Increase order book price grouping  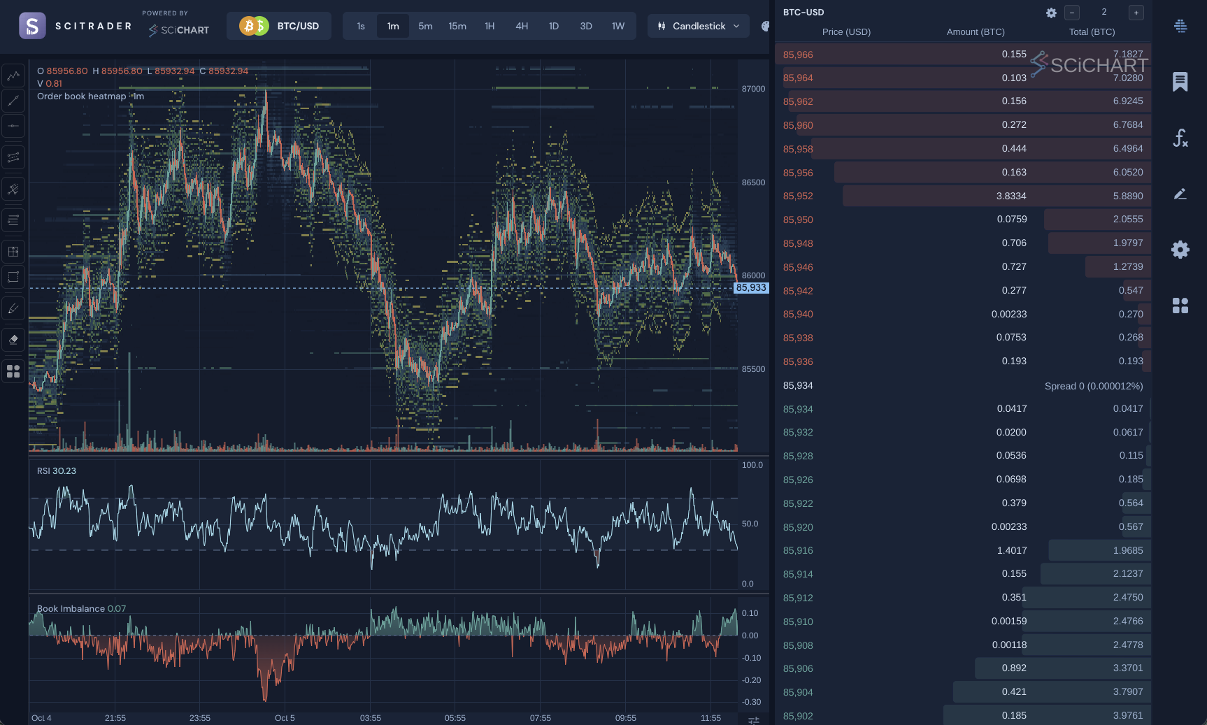(x=1136, y=13)
